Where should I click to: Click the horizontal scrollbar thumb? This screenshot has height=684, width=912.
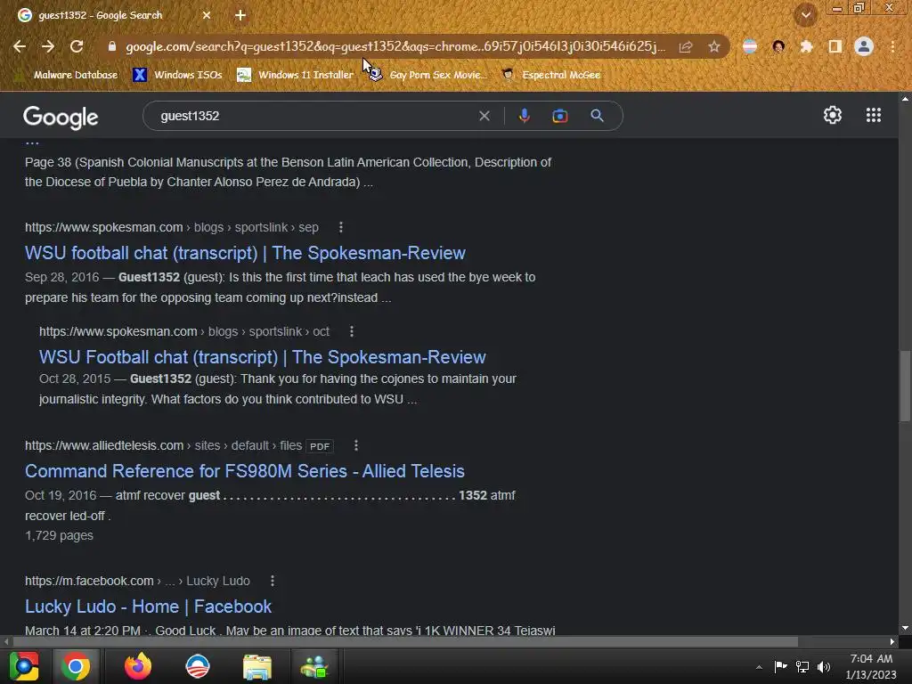pos(405,641)
